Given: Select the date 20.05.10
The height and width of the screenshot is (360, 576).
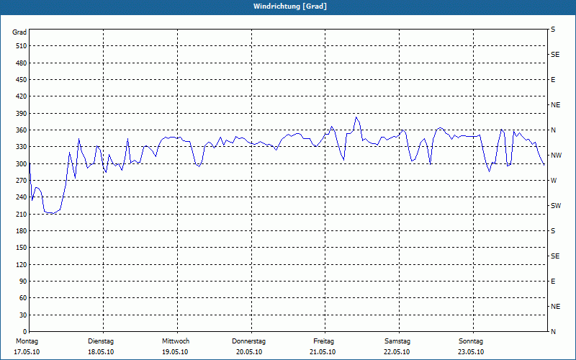Looking at the screenshot, I should click(249, 352).
